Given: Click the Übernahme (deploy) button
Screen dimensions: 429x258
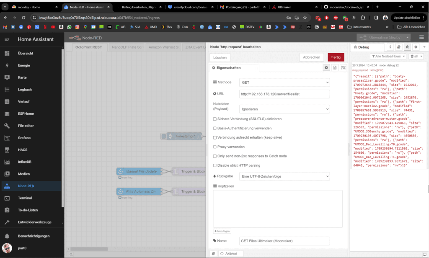Looking at the screenshot, I should pos(381,37).
